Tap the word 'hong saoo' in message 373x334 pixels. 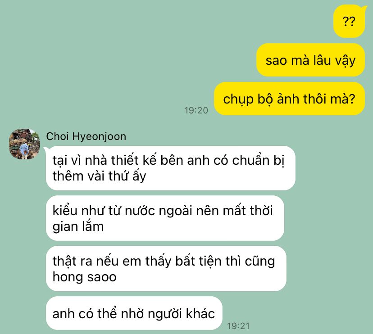84,277
